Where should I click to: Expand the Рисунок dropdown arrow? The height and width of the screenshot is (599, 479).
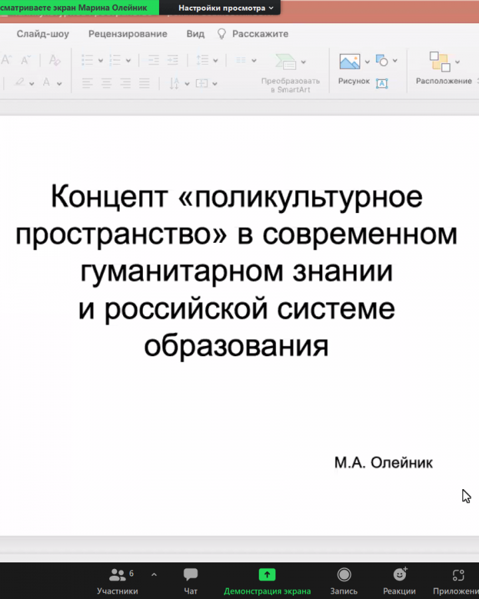pos(367,62)
